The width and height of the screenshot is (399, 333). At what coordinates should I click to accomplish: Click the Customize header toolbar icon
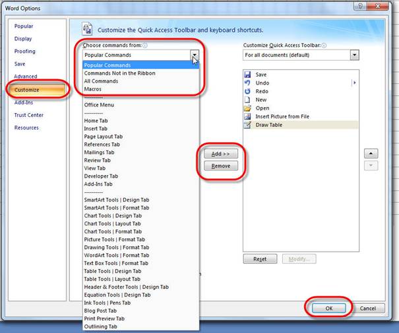tap(87, 28)
